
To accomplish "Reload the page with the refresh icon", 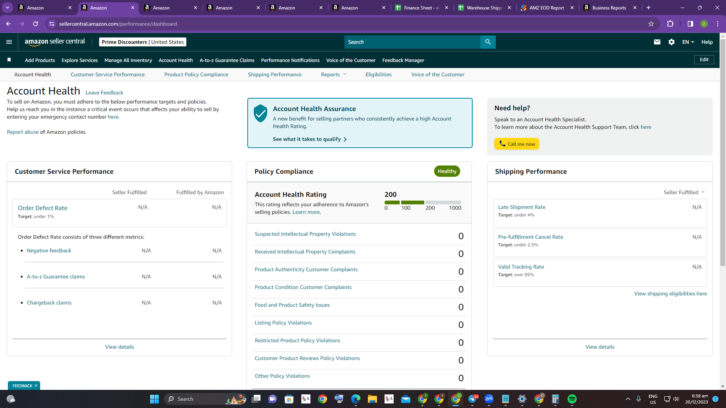I will (x=36, y=24).
